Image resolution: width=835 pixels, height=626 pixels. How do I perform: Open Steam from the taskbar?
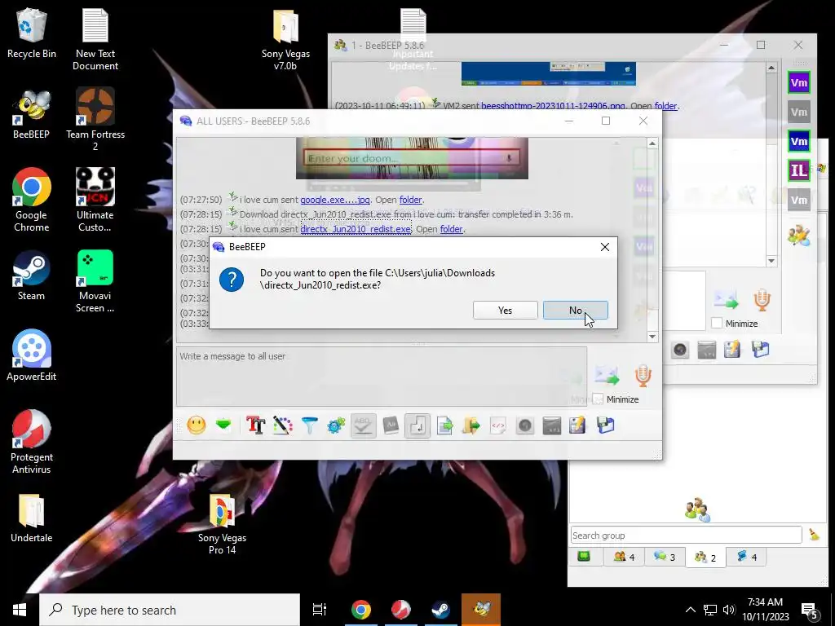pyautogui.click(x=440, y=610)
